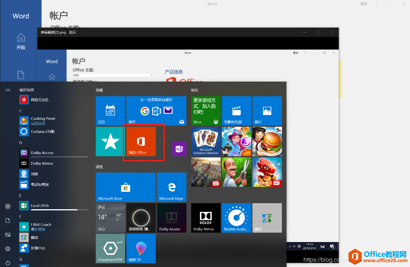
Task: Open the Realtek Audio tile
Action: click(237, 218)
